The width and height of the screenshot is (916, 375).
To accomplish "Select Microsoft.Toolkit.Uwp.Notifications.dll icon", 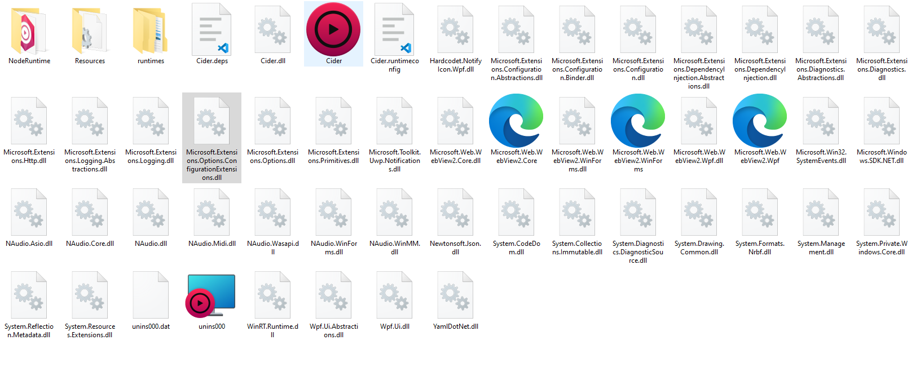I will point(394,121).
